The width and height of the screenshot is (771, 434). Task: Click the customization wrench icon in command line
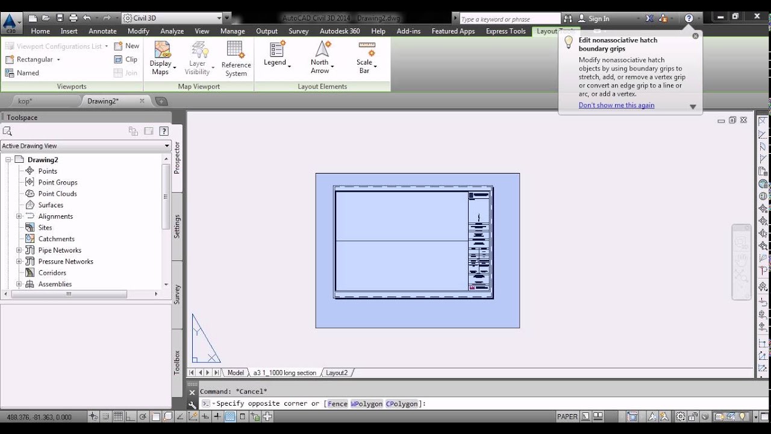click(x=192, y=405)
